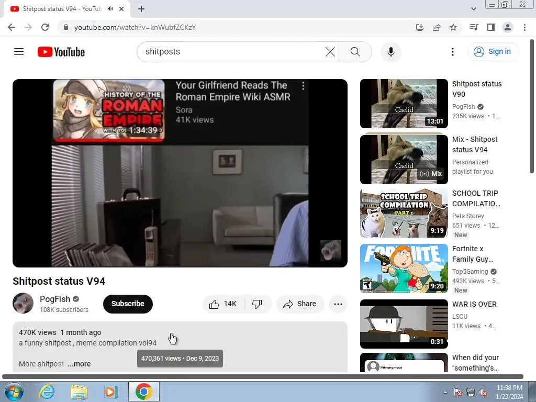
Task: Open 'When did your something's' video
Action: tap(475, 363)
